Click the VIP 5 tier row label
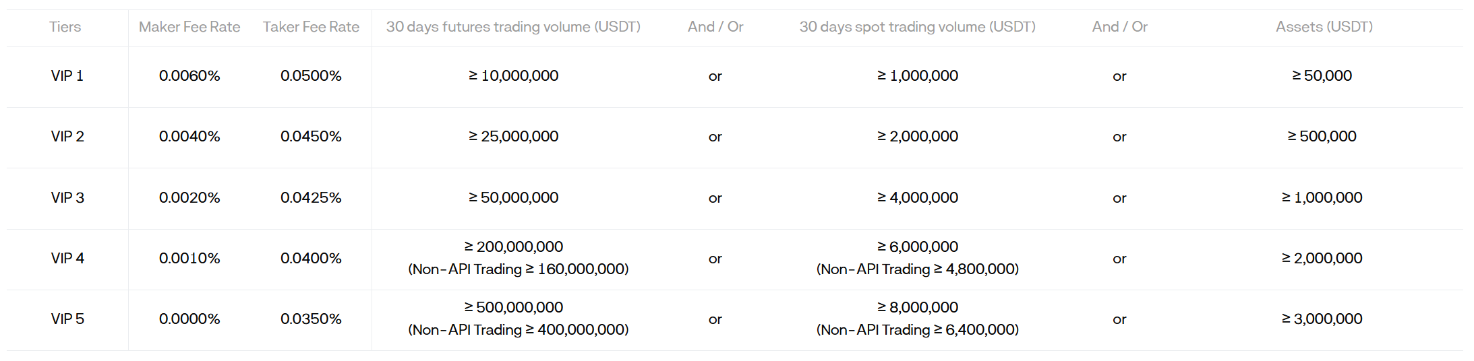Screen dimensions: 1474x361 coord(67,319)
